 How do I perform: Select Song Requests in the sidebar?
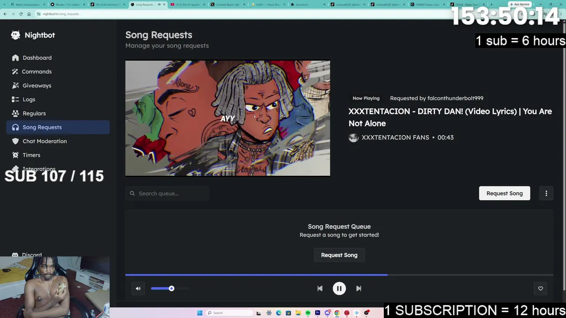coord(58,127)
